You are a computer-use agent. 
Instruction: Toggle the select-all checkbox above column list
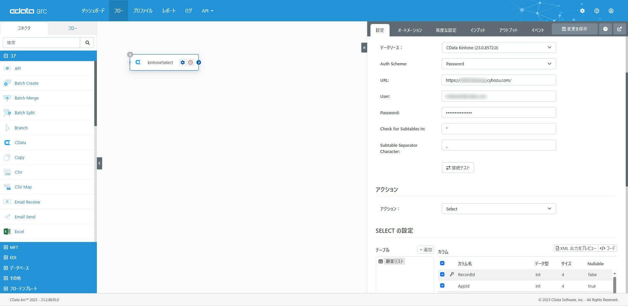pyautogui.click(x=442, y=263)
